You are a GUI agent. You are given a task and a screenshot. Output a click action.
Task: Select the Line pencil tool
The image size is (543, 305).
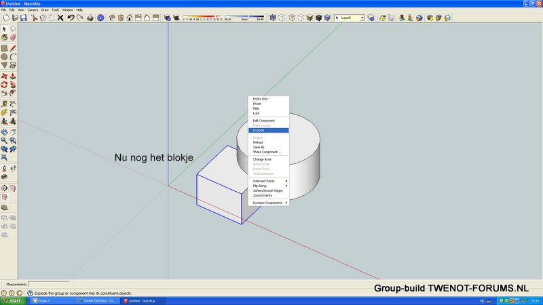click(x=13, y=48)
